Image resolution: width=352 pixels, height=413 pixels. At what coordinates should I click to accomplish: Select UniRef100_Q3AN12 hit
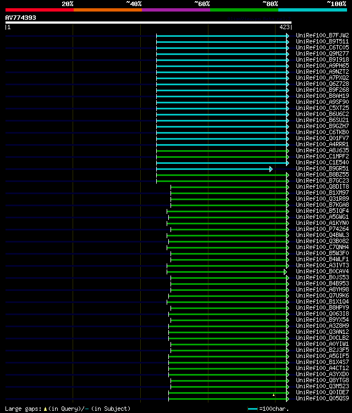tap(322, 332)
